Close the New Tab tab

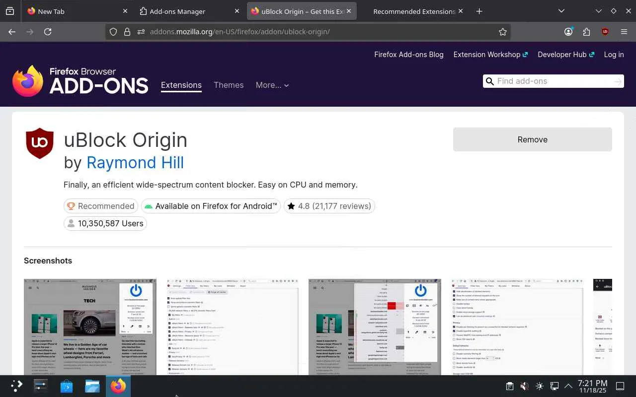point(125,11)
